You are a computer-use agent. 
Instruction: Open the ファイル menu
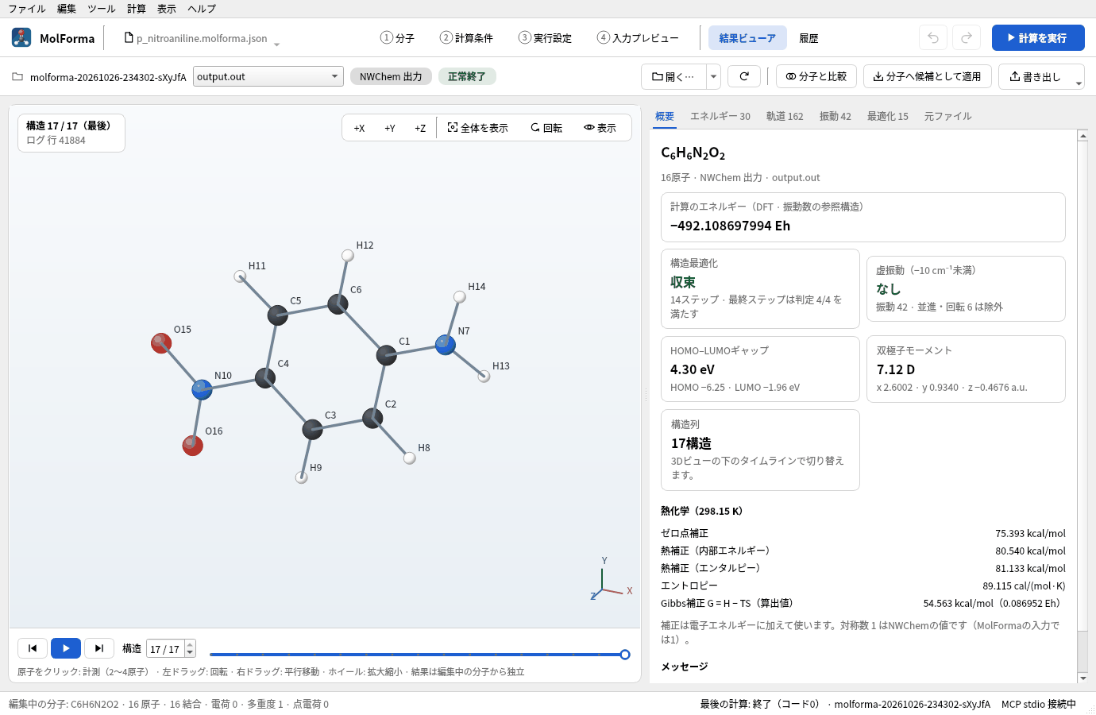(x=27, y=9)
